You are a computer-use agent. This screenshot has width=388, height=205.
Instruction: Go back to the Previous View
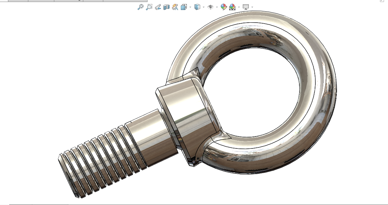click(x=158, y=7)
